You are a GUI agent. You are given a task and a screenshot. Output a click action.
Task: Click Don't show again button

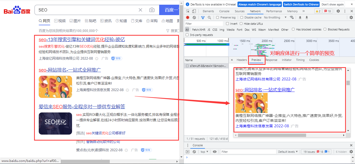pyautogui.click(x=333, y=4)
